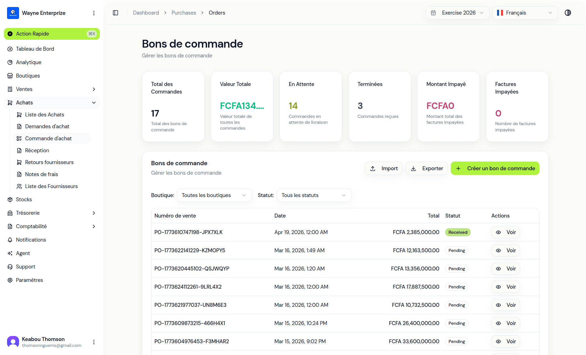The height and width of the screenshot is (355, 586).
Task: Click the Date column header
Action: point(280,216)
